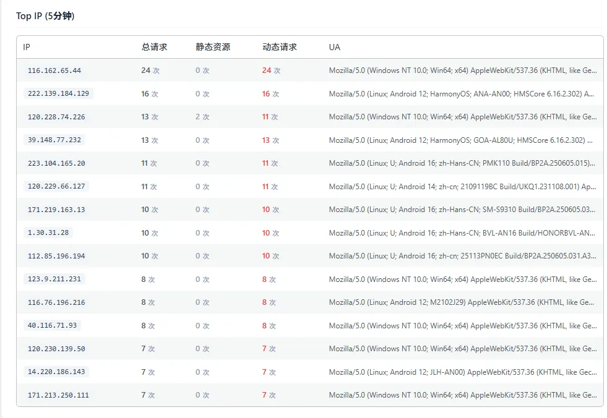Viewport: 607px width, 418px height.
Task: Click UA text containing PMK110 Build
Action: 462,163
